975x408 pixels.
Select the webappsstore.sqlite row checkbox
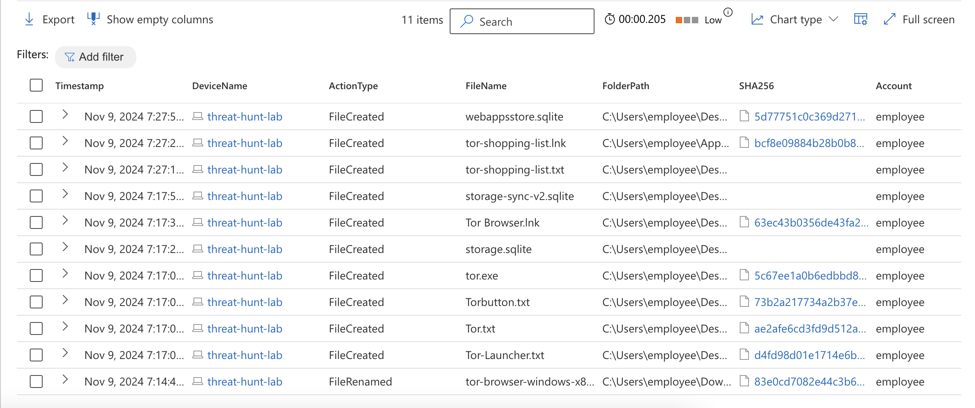pyautogui.click(x=36, y=116)
